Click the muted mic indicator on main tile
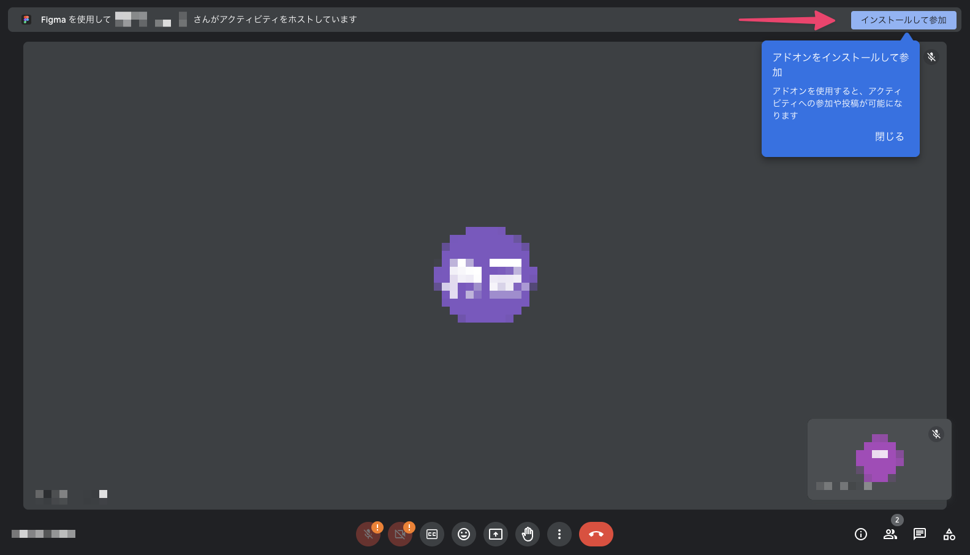Screen dimensions: 970x555 point(931,57)
